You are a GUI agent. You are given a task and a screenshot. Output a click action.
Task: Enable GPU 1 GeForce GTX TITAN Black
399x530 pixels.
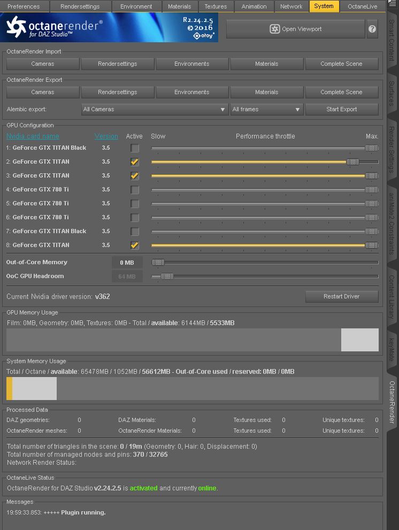click(135, 148)
